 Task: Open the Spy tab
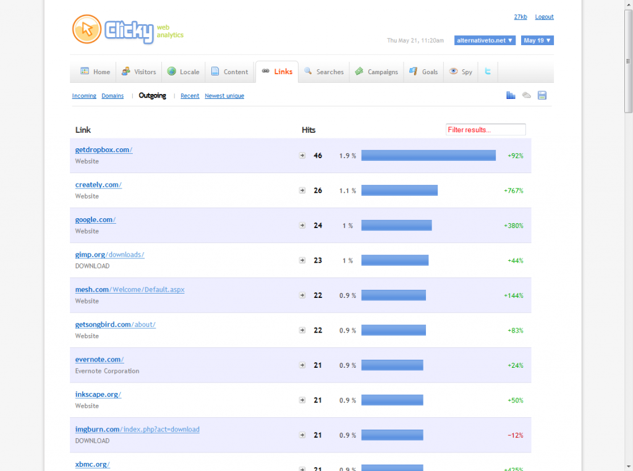pyautogui.click(x=461, y=72)
